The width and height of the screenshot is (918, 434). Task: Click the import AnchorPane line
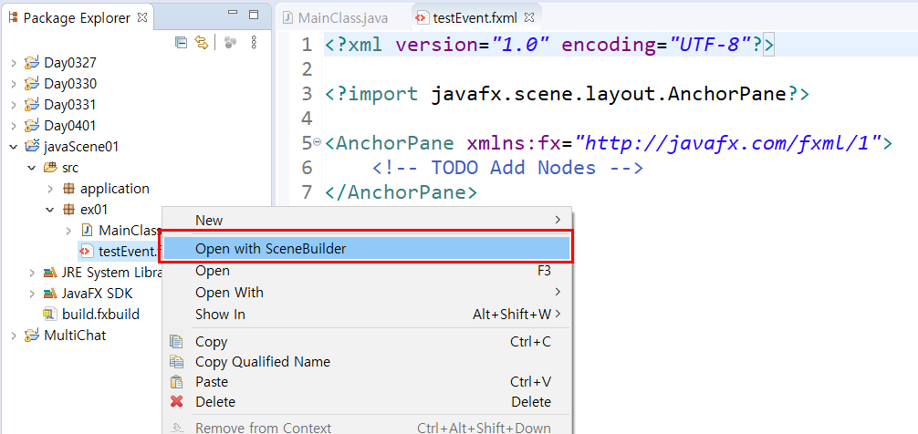[567, 94]
